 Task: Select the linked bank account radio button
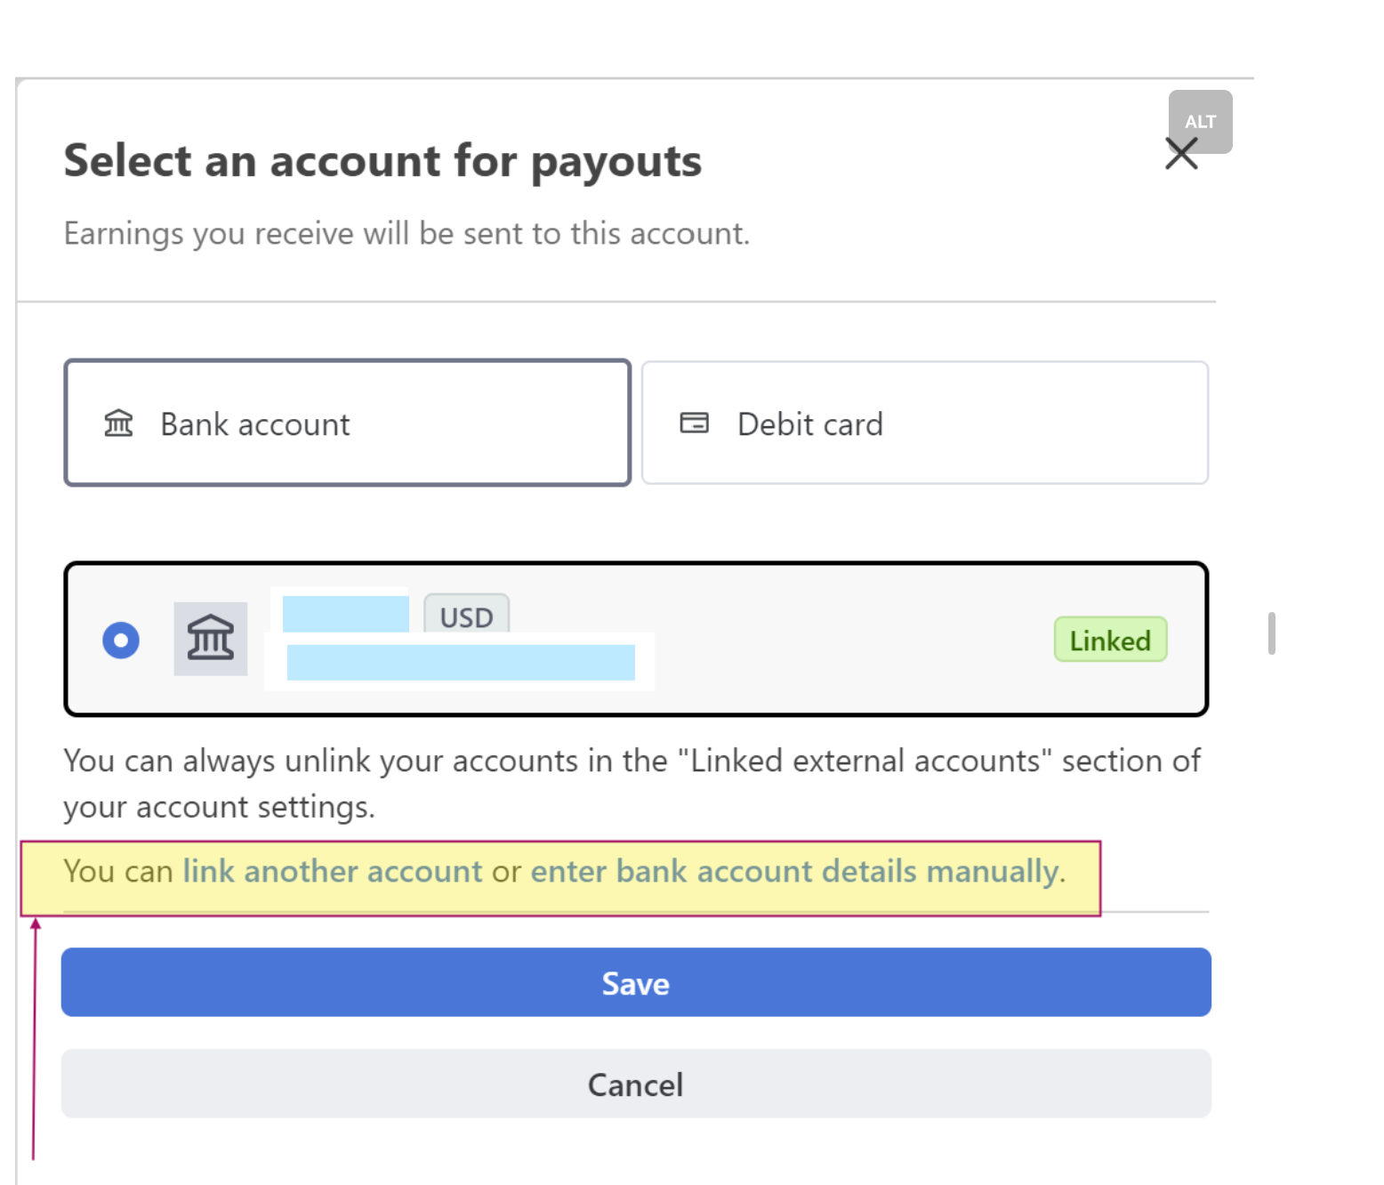tap(121, 640)
